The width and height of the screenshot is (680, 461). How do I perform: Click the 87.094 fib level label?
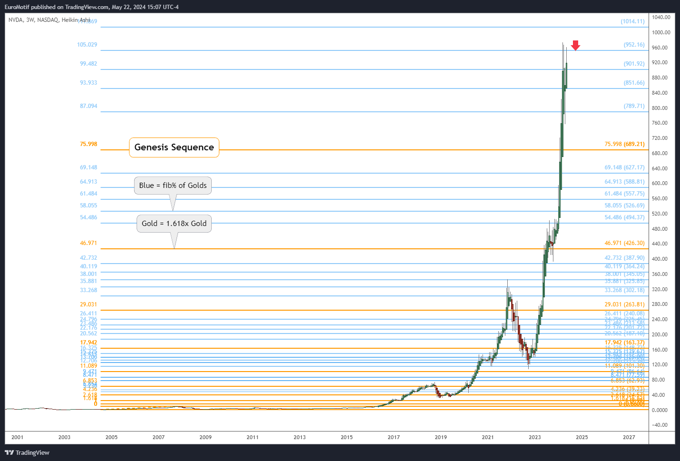coord(89,106)
